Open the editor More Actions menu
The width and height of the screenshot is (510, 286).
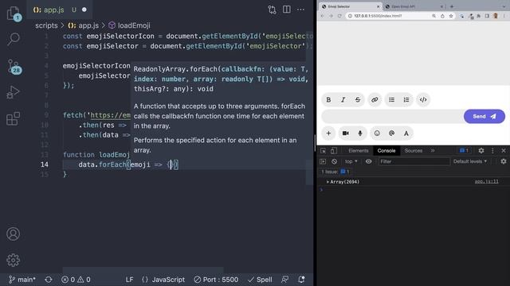tap(301, 10)
